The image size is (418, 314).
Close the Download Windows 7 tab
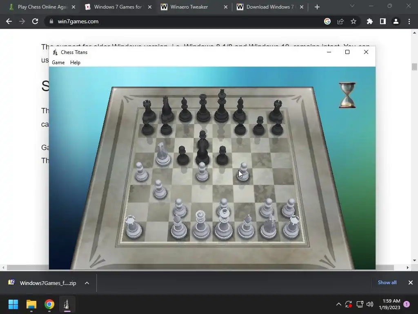point(302,7)
